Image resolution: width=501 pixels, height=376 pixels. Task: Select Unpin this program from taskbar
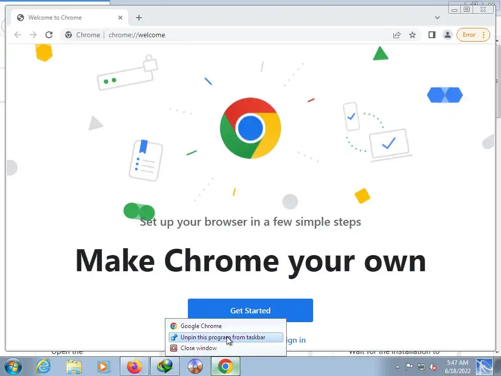[226, 337]
